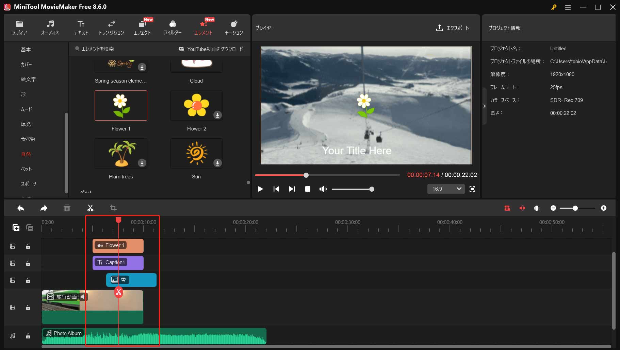Select the Flower 2 thumbnail
This screenshot has width=620, height=350.
pos(196,106)
